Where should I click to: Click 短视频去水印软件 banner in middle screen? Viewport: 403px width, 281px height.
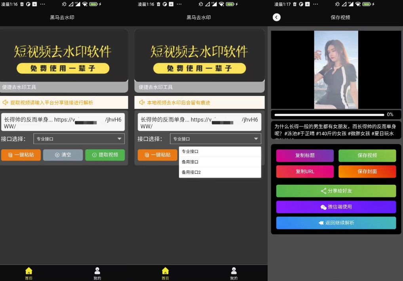[200, 55]
